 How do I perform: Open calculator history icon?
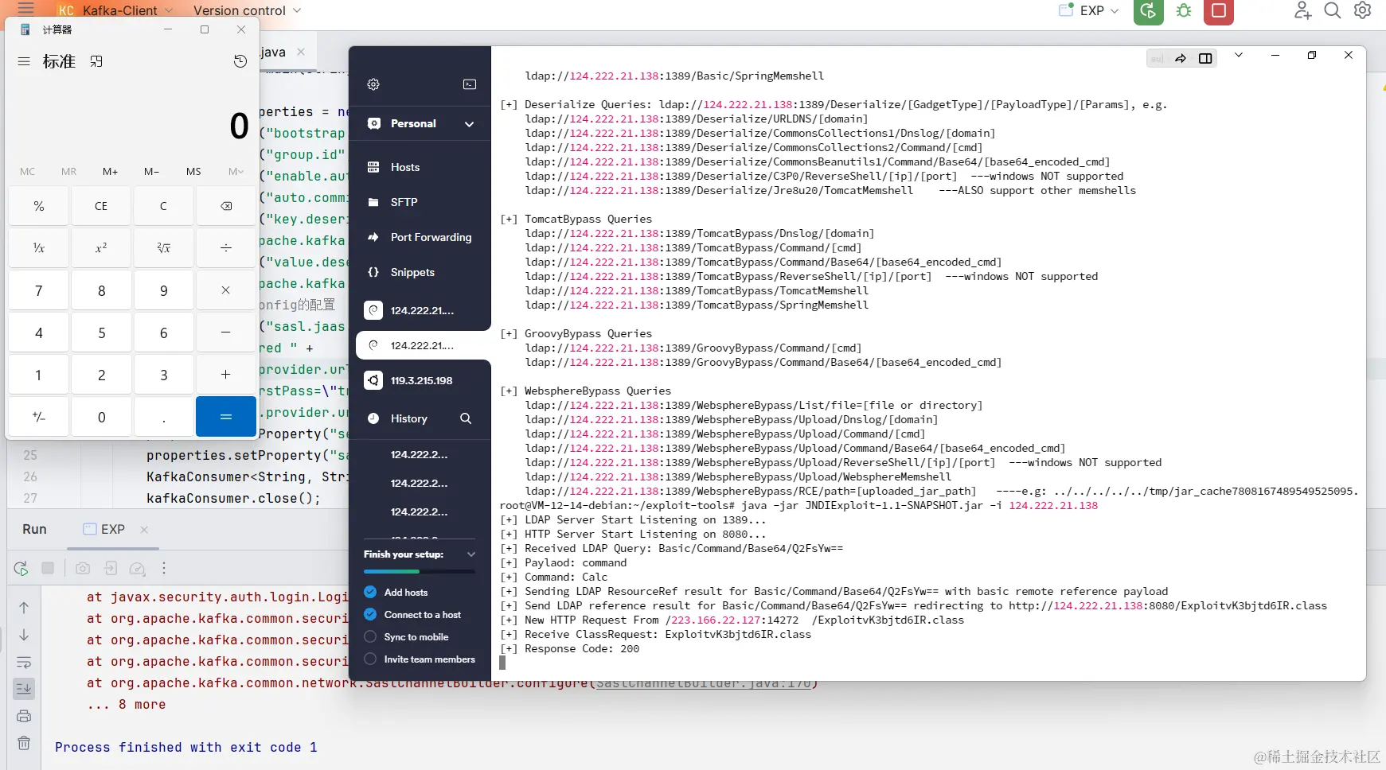[240, 61]
